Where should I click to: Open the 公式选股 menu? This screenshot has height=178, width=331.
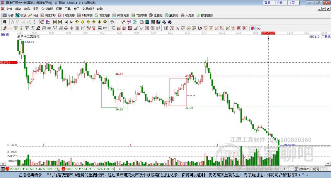pos(47,9)
